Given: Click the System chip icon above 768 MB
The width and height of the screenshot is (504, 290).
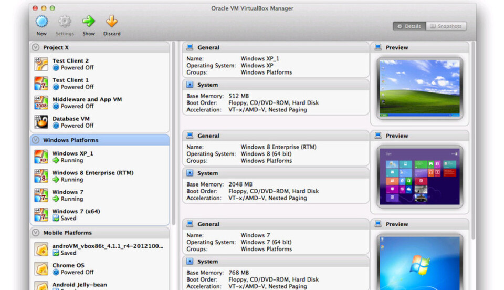Looking at the screenshot, I should pos(190,262).
